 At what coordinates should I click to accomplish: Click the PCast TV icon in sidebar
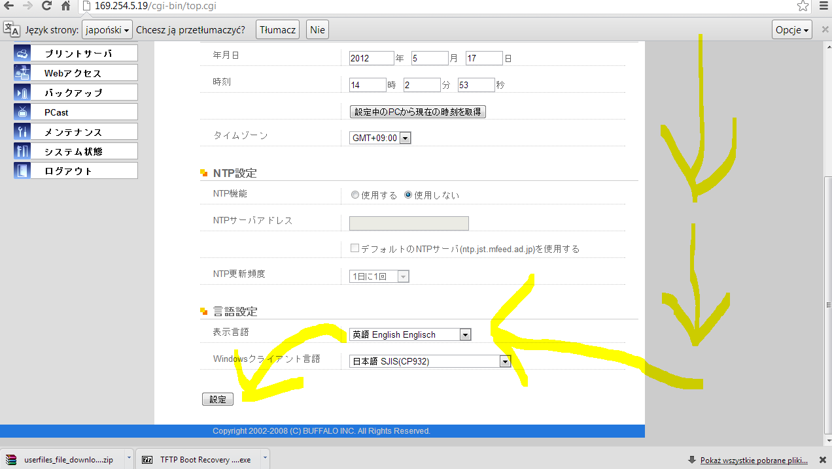22,112
